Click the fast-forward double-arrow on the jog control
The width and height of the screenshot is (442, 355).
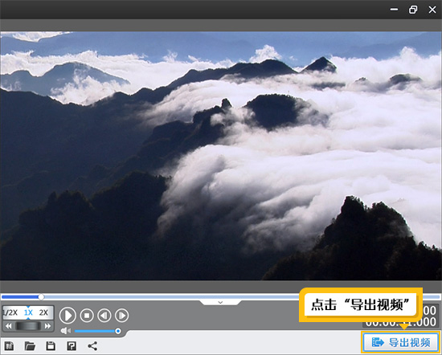[x=47, y=326]
